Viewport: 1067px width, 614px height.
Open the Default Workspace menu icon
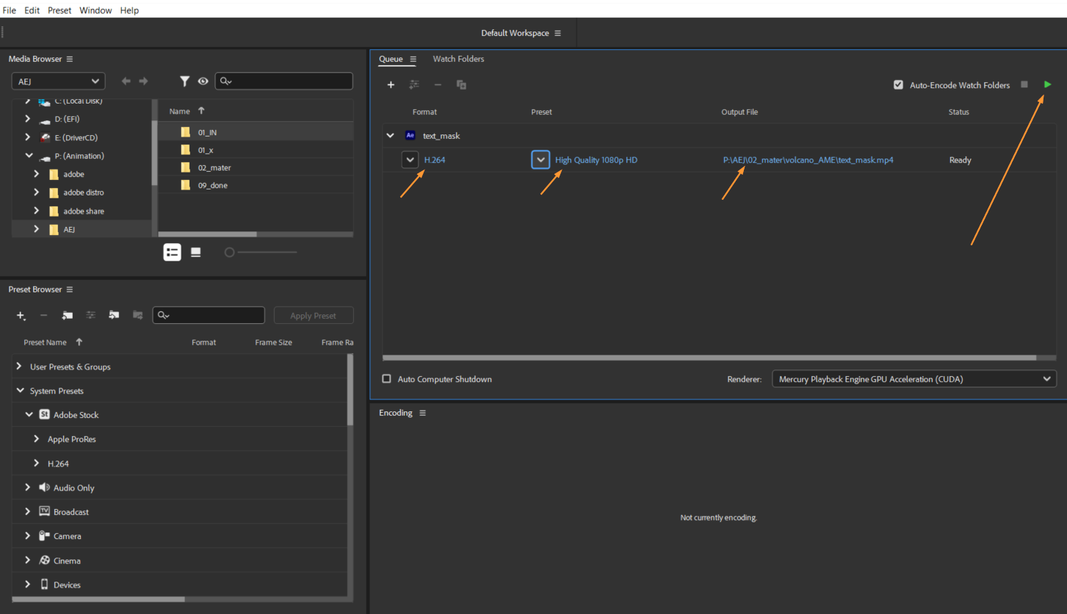click(558, 33)
